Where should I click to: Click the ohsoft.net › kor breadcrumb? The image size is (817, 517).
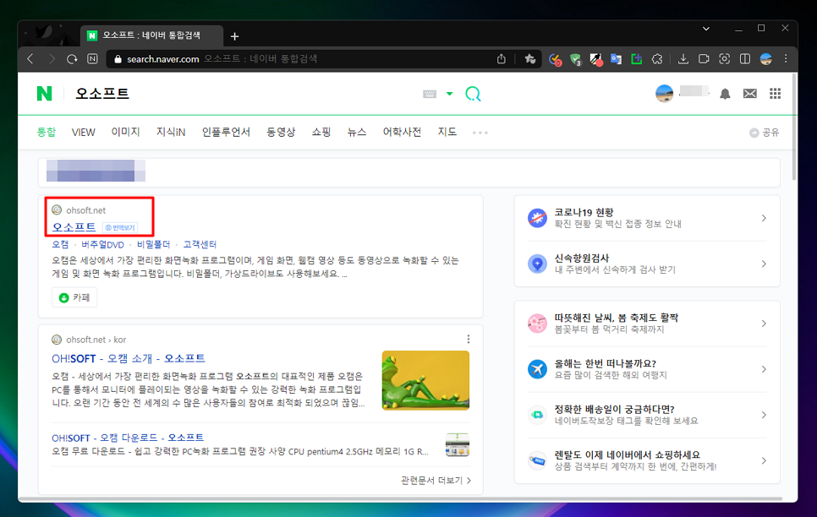(x=96, y=340)
